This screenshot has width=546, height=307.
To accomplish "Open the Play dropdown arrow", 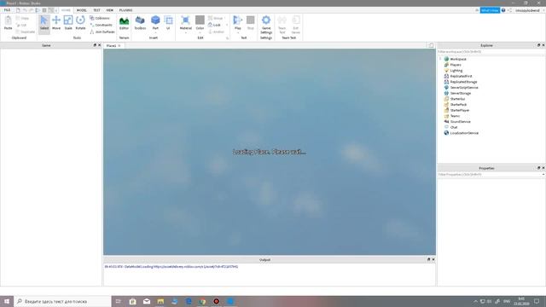I will 238,32.
